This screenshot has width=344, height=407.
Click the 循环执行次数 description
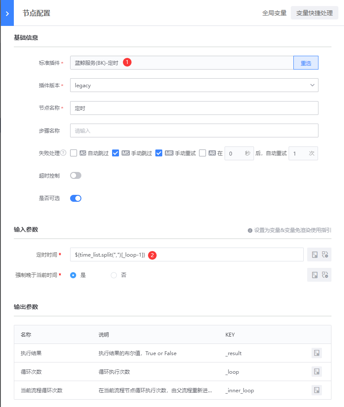click(x=114, y=372)
